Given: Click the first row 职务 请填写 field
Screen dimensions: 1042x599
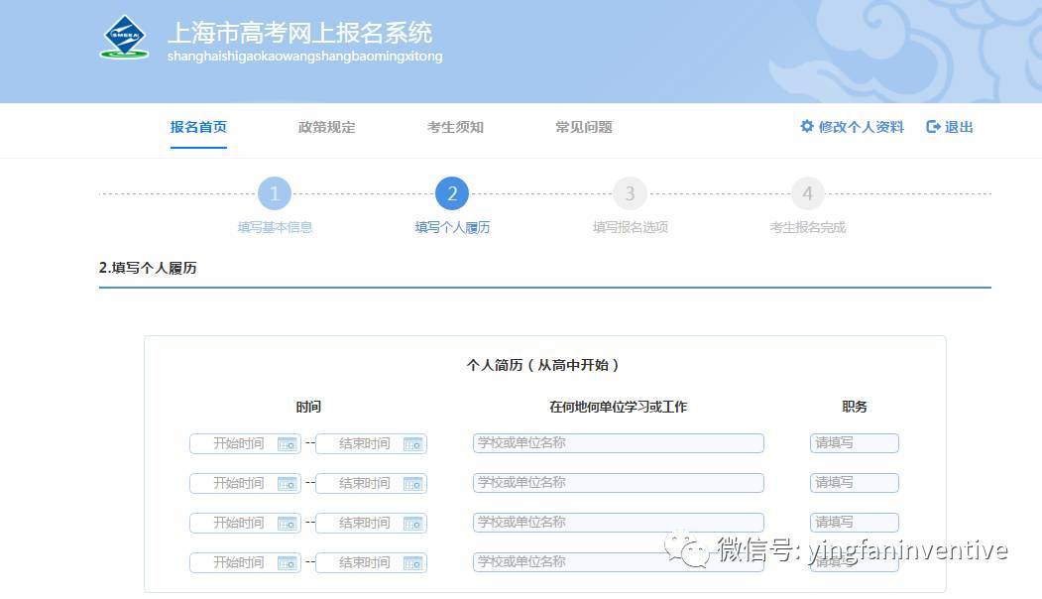Looking at the screenshot, I should click(x=854, y=443).
